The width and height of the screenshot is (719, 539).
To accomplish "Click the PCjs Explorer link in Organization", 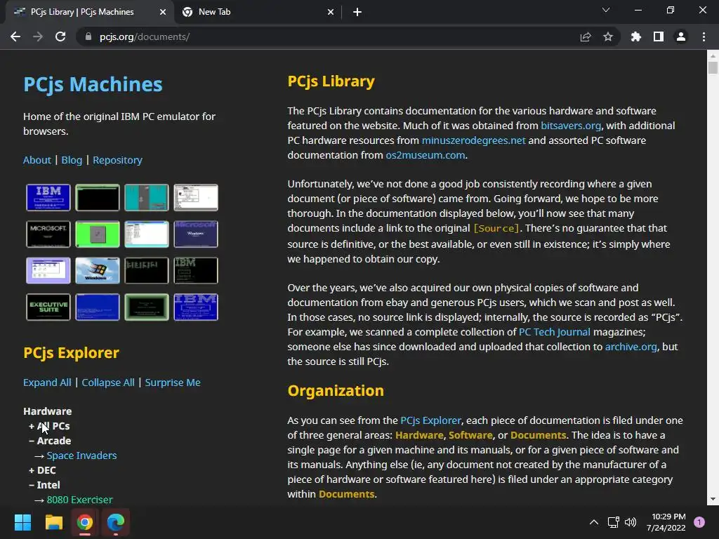I will tap(430, 420).
